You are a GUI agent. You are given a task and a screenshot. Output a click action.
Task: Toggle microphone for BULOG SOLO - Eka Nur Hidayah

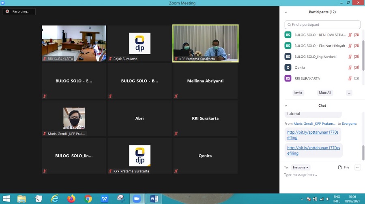[x=350, y=46]
